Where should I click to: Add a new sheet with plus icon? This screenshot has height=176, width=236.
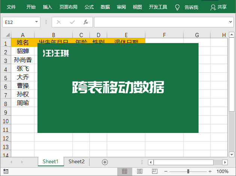tap(105, 162)
